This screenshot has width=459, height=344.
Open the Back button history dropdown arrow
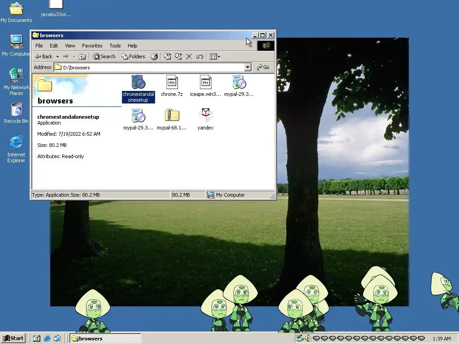click(57, 56)
